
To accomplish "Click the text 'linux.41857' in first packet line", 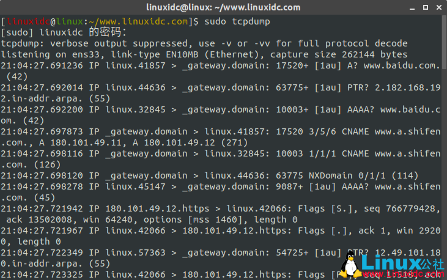I will pos(135,65).
